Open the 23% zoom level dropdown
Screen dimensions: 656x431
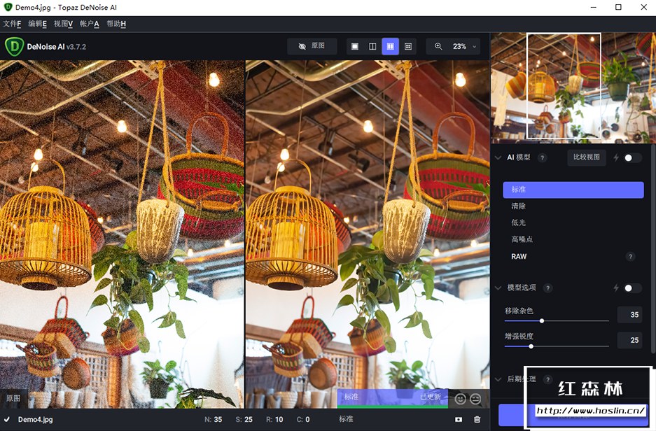(465, 46)
